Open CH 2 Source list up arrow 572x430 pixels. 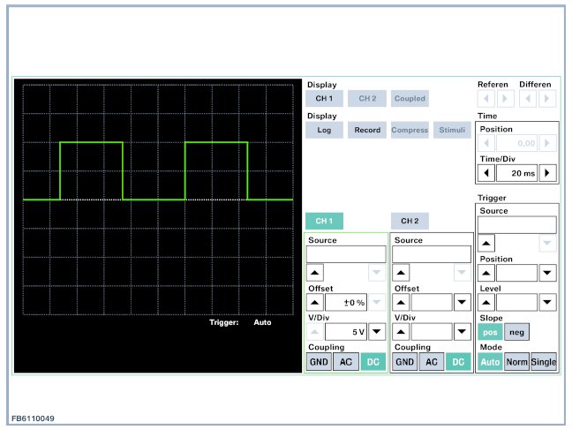tap(401, 273)
